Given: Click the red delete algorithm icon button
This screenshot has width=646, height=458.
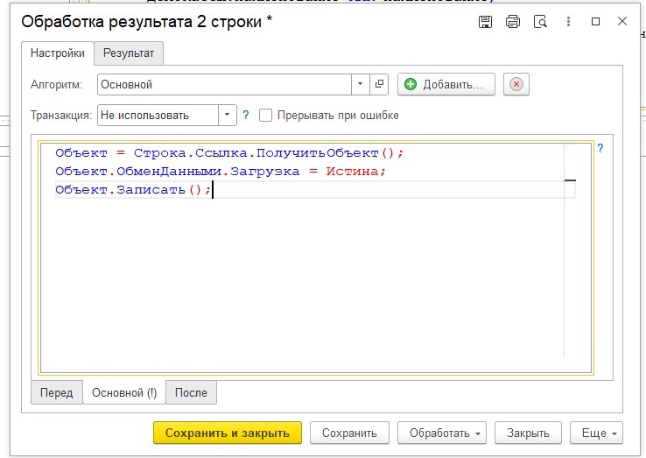Looking at the screenshot, I should point(516,85).
